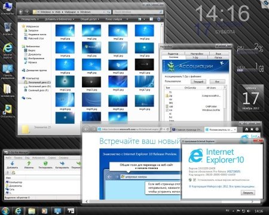Switch to the Folders (Папки) settings tab

click(218, 57)
